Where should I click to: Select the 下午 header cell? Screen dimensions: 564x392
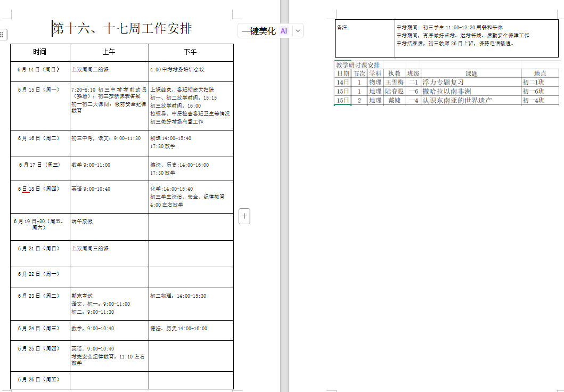point(191,53)
